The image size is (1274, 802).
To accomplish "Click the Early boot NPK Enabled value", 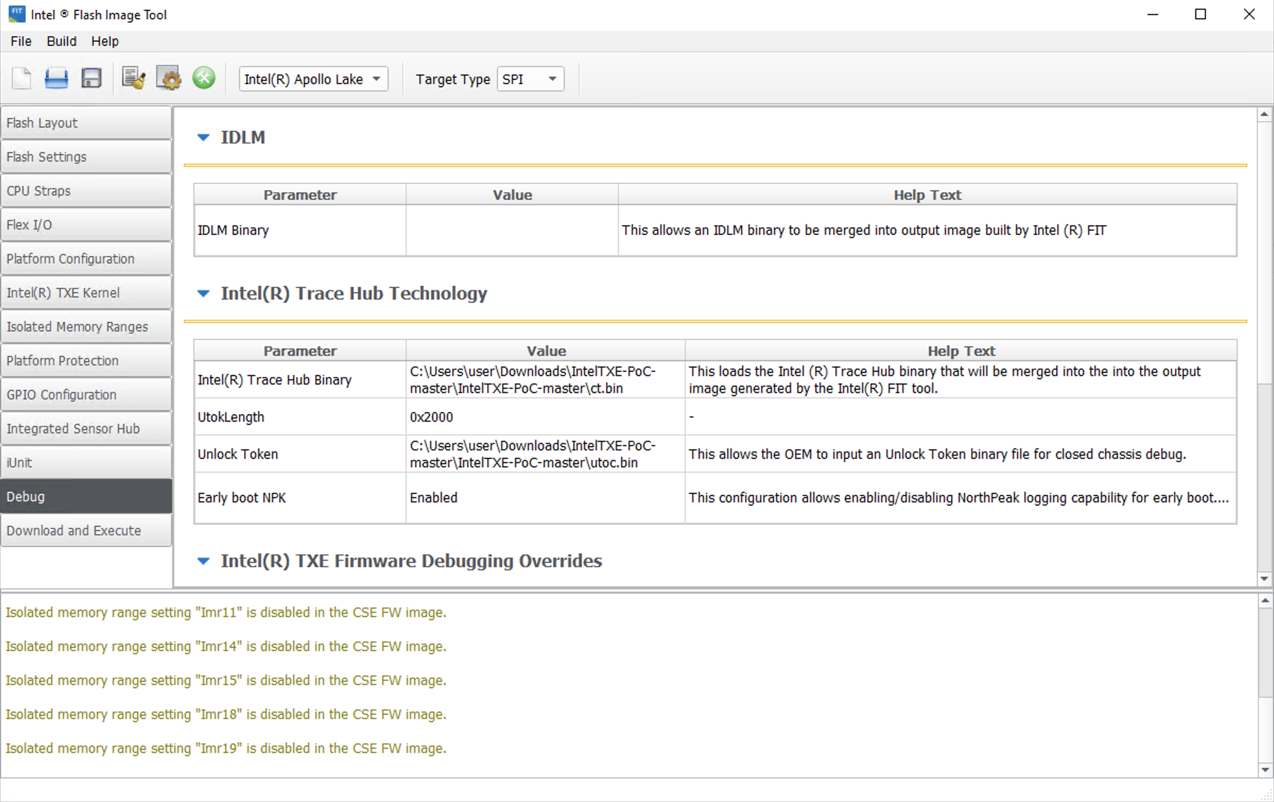I will coord(545,498).
